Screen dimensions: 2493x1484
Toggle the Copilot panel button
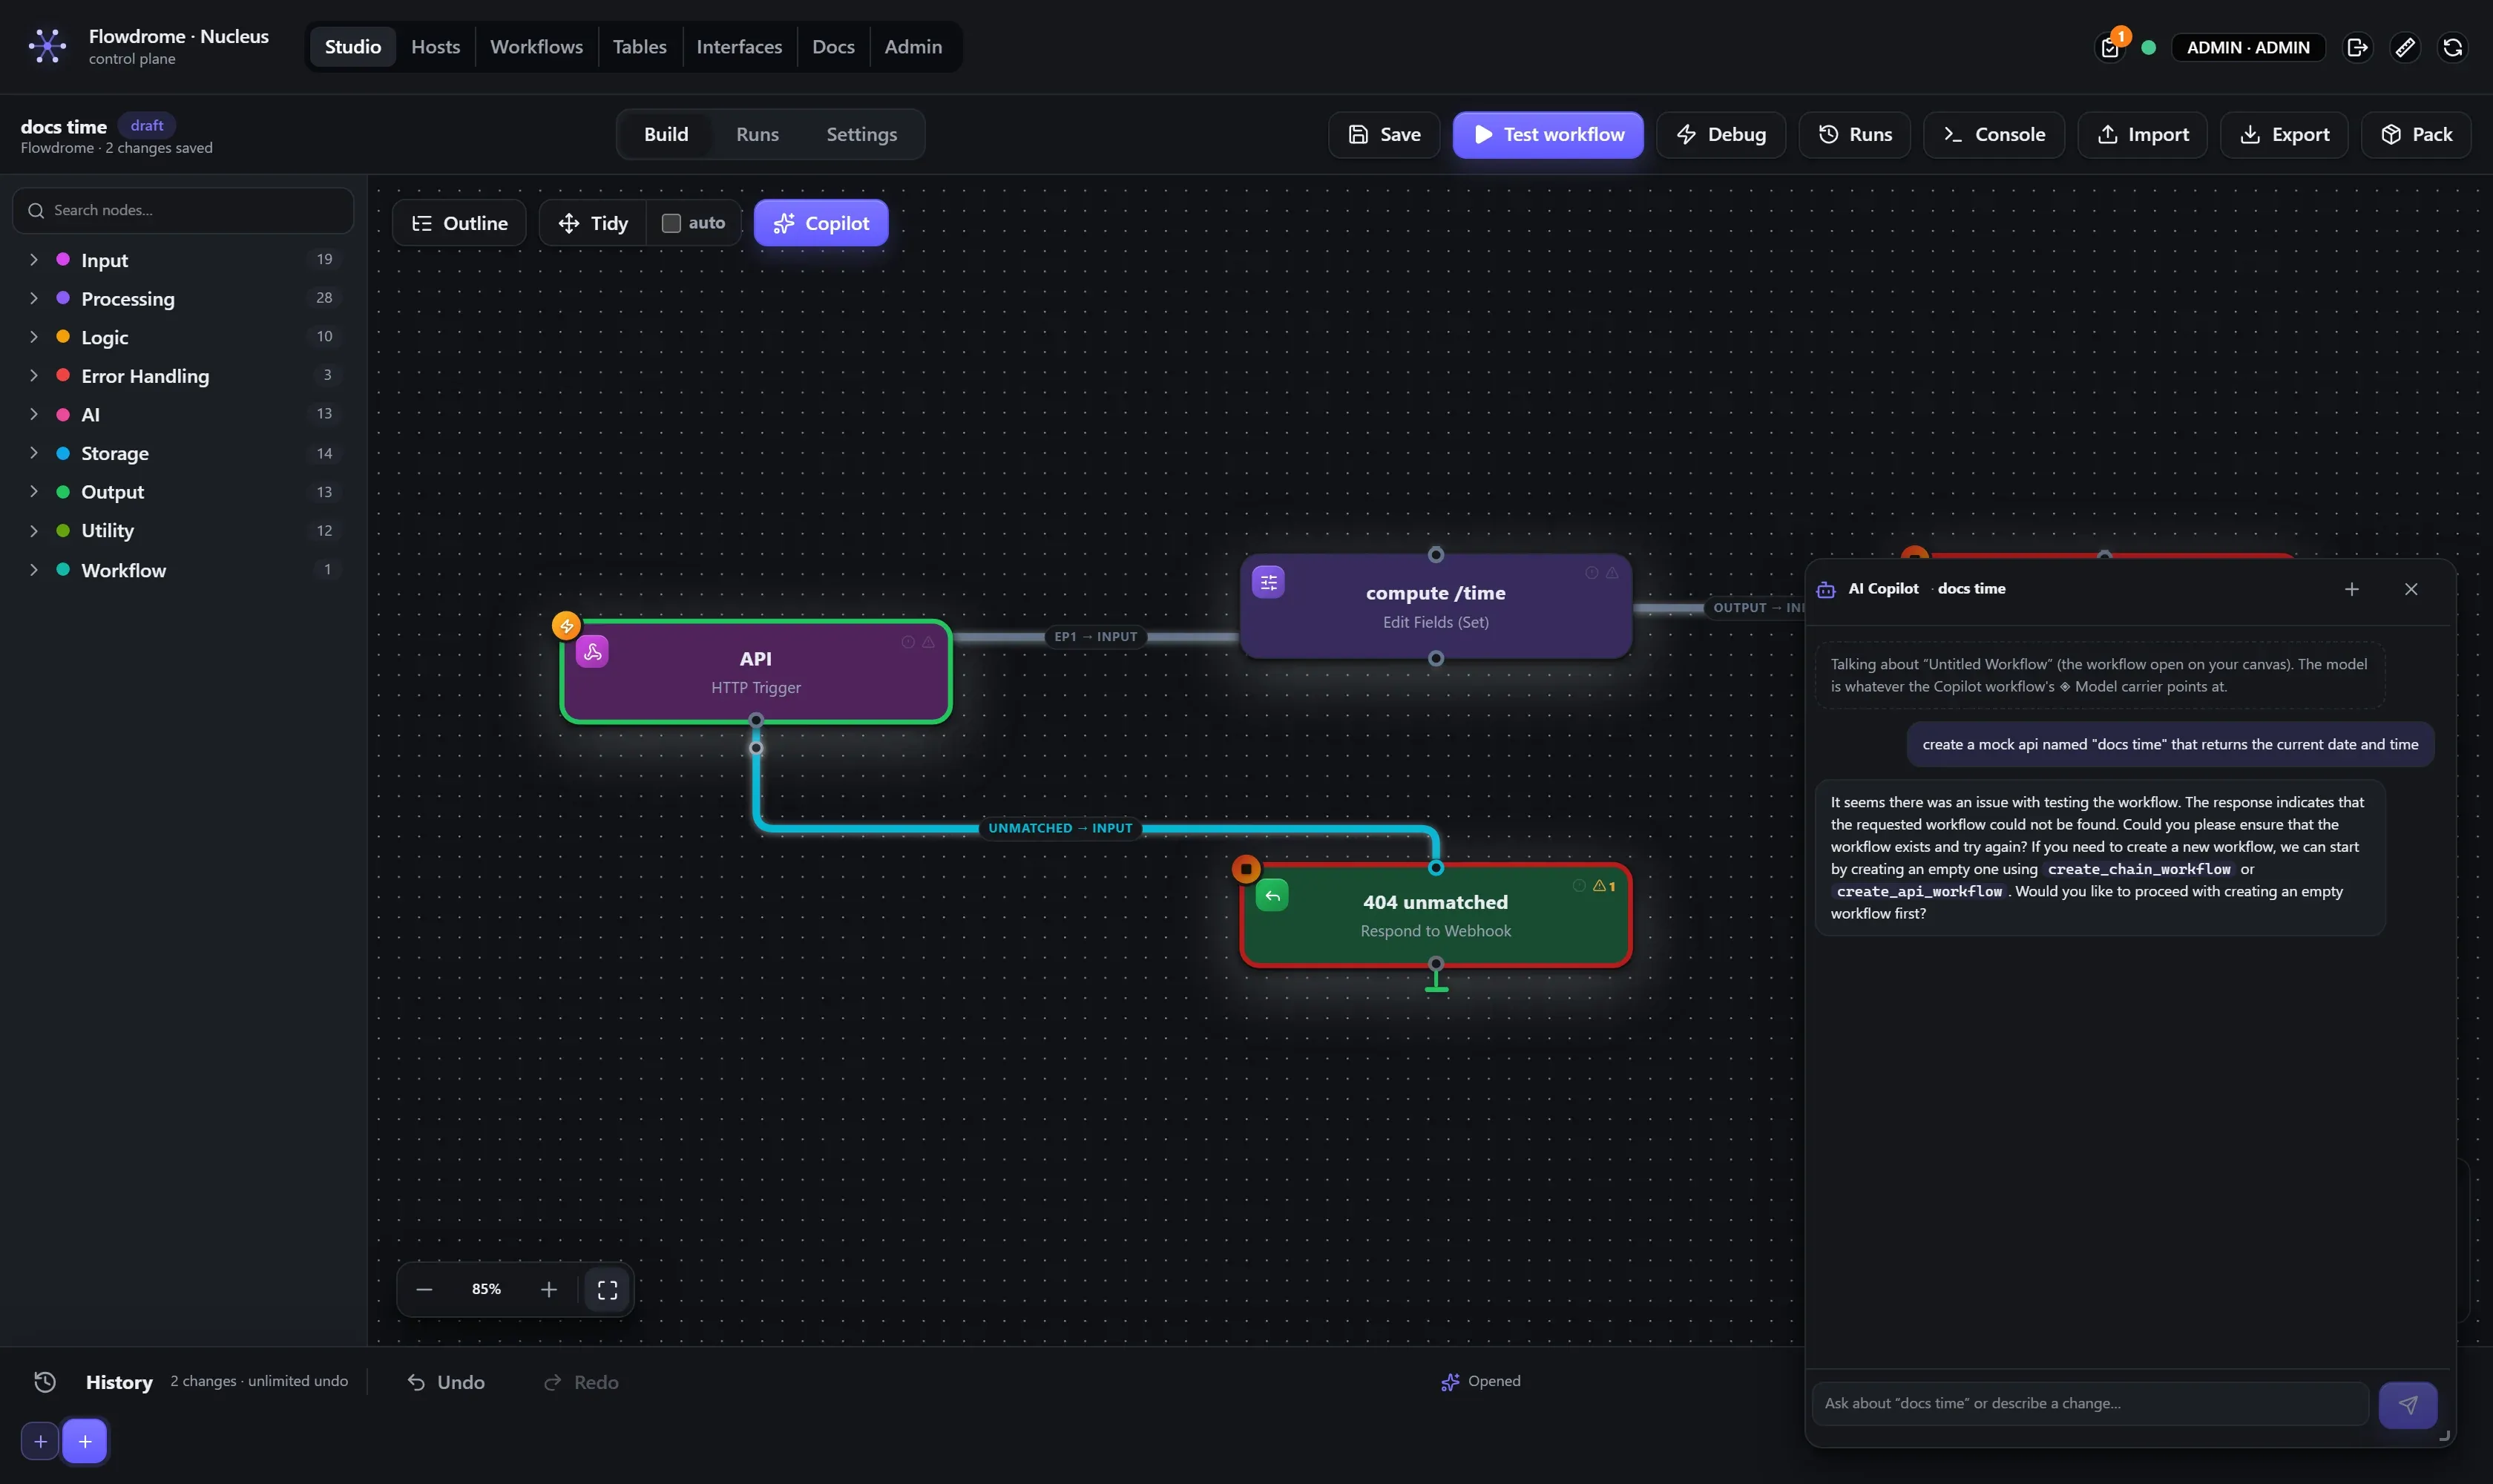[x=821, y=223]
